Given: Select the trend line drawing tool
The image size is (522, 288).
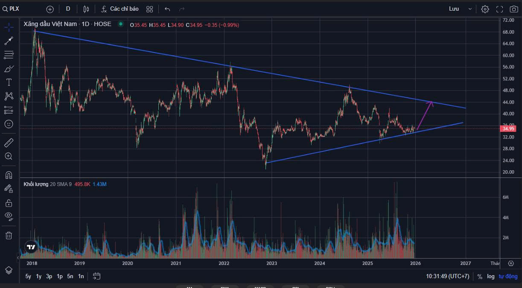Looking at the screenshot, I should 9,41.
